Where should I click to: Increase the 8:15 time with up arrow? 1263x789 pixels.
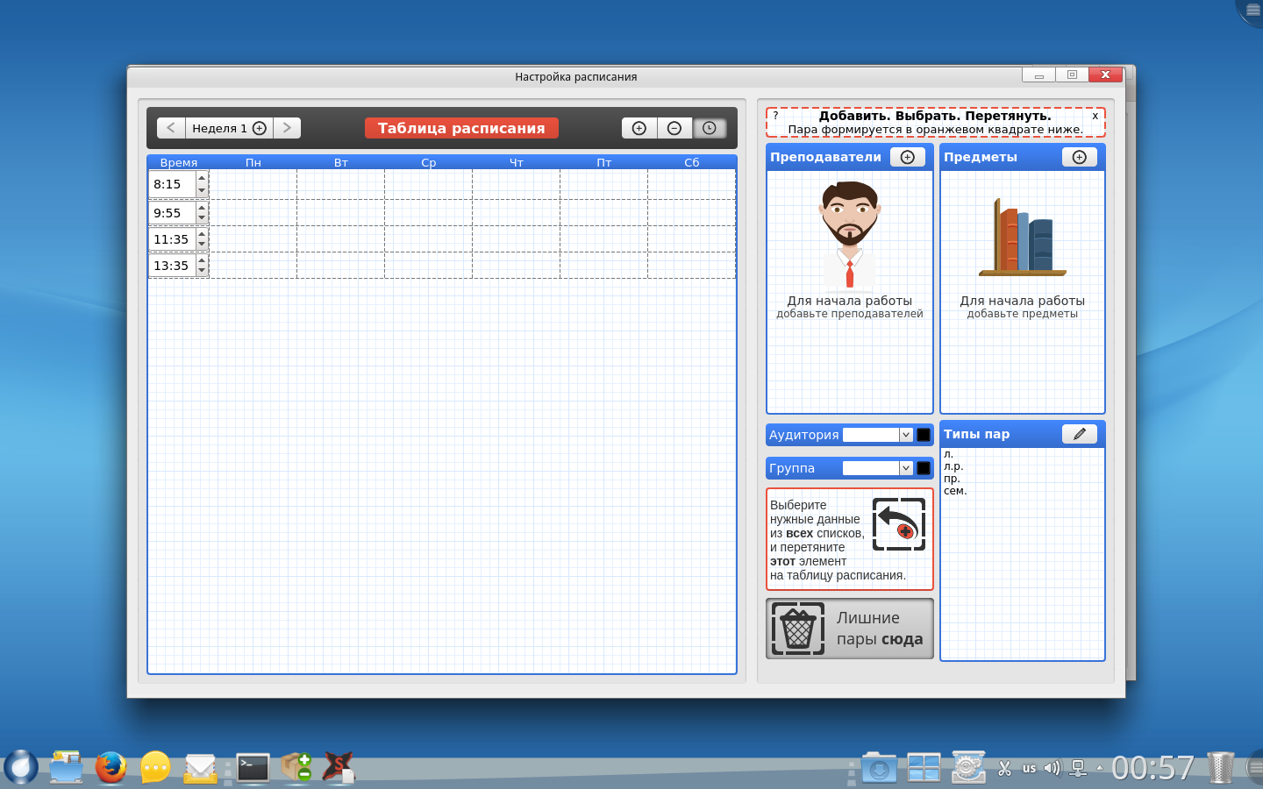pos(202,178)
